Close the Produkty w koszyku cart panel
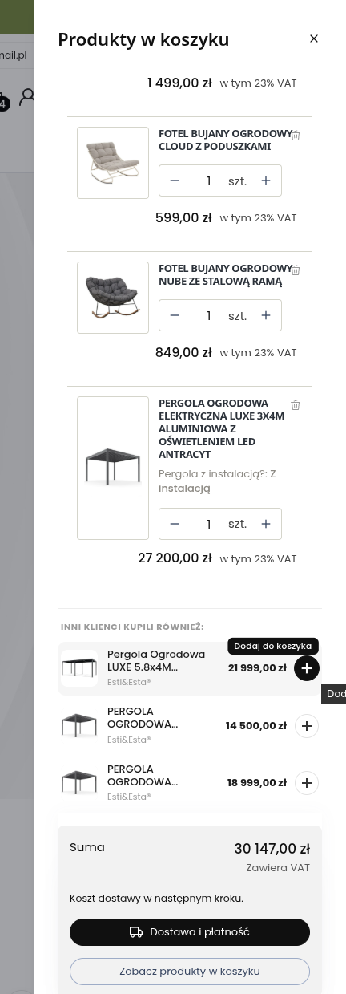The image size is (346, 994). (x=314, y=39)
